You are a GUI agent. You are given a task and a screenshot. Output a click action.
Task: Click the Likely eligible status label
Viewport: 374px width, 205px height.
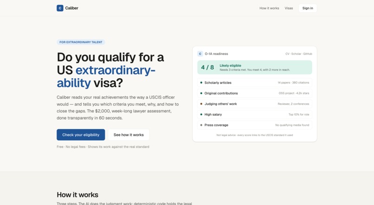[x=231, y=65]
